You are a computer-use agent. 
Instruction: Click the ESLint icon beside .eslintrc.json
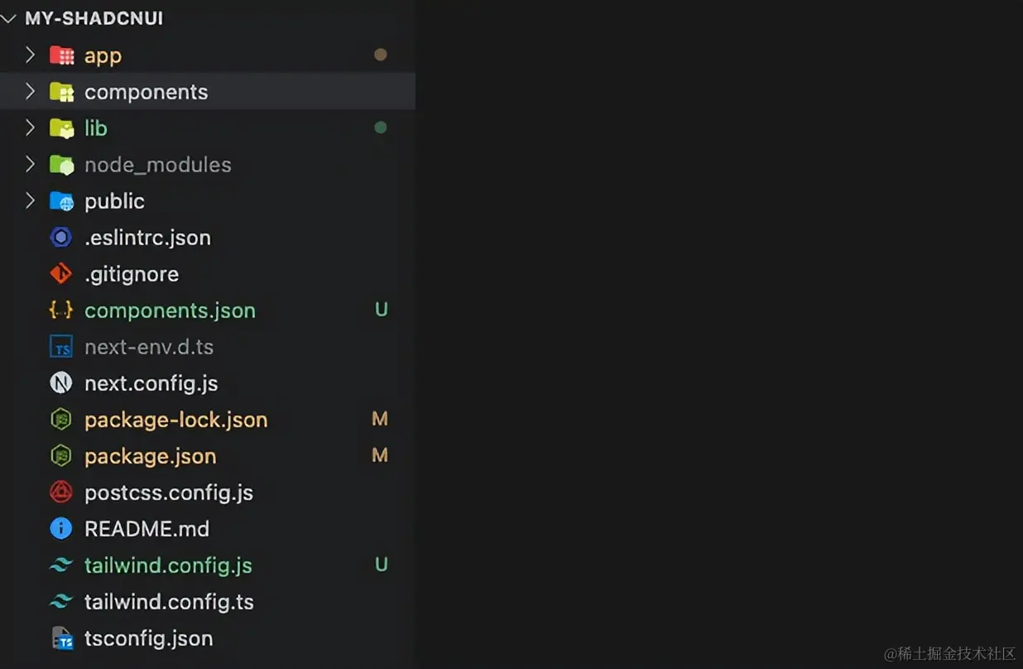61,238
